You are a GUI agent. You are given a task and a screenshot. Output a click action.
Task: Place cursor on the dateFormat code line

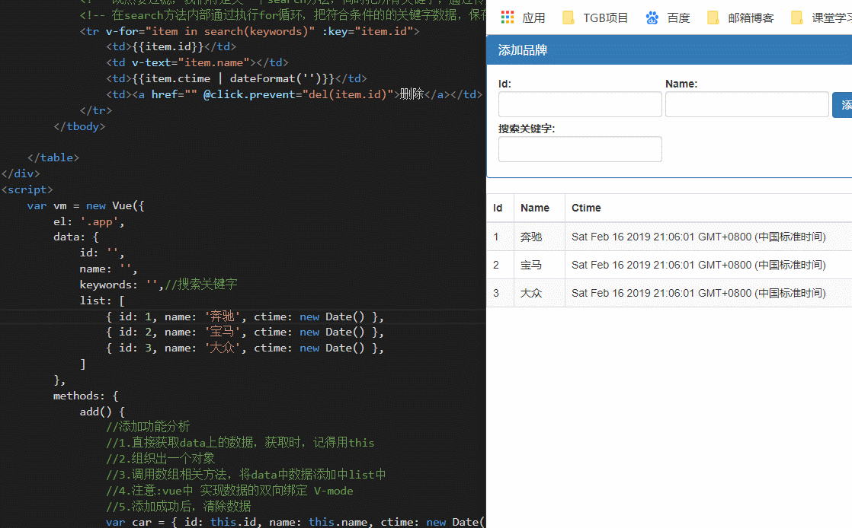(236, 78)
